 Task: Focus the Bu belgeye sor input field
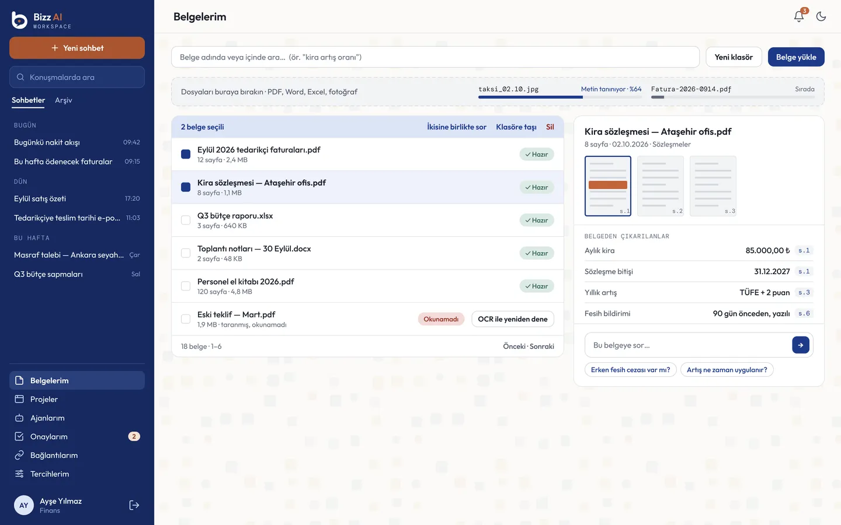689,345
